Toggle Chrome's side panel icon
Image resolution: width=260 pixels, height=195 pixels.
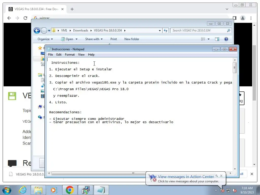pos(234,18)
